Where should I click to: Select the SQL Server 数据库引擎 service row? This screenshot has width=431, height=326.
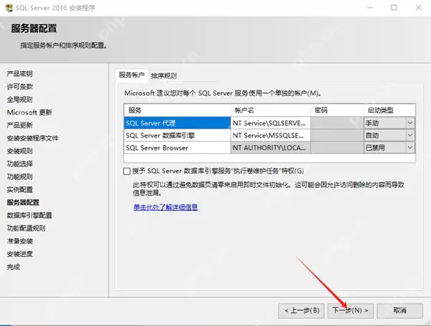177,135
